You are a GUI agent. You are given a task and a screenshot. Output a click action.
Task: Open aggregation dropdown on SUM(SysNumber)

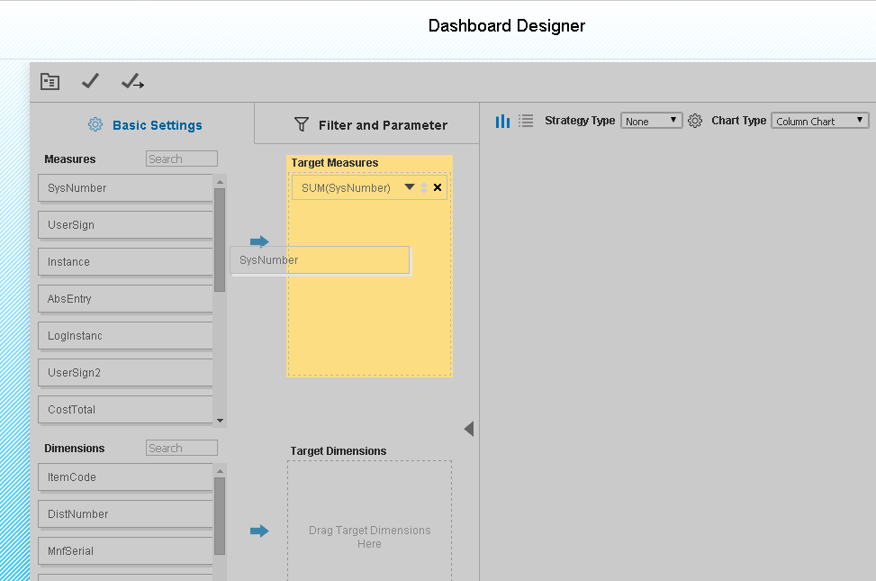(410, 186)
